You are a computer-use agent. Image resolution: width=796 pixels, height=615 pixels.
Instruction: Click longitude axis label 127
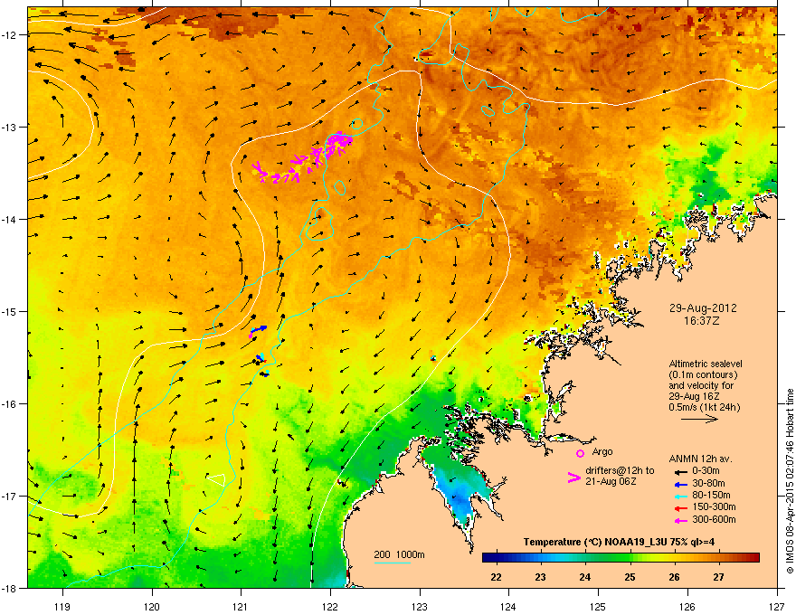777,606
